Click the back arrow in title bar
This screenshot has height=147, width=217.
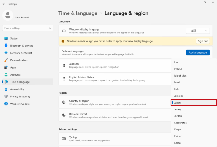pos(4,4)
